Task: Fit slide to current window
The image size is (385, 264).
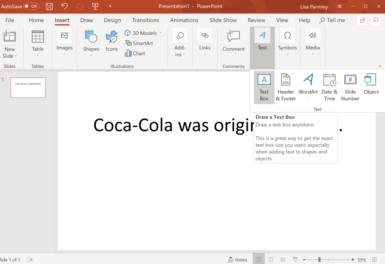Action: pos(374,260)
